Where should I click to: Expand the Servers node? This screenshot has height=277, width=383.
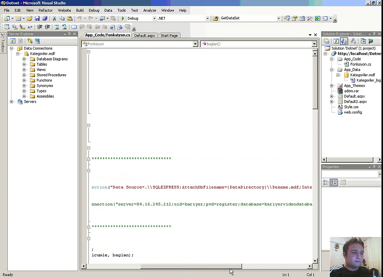pos(11,102)
